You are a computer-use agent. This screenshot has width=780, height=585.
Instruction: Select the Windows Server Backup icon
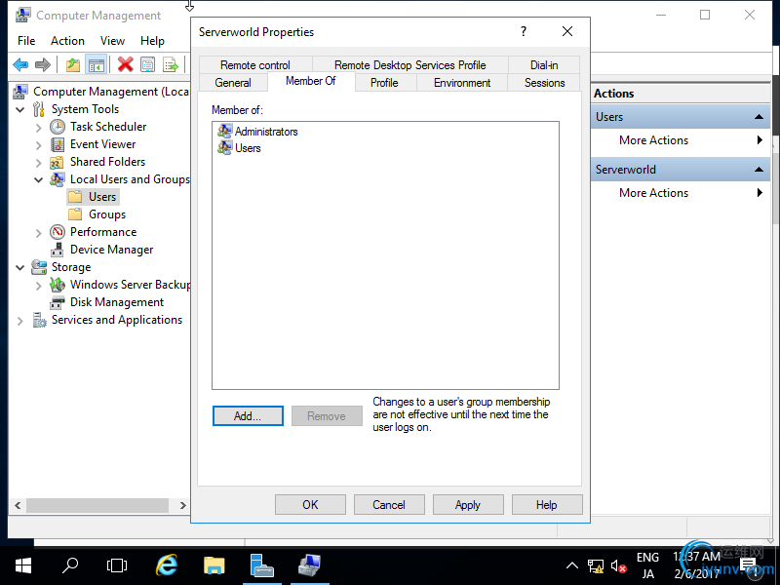58,285
